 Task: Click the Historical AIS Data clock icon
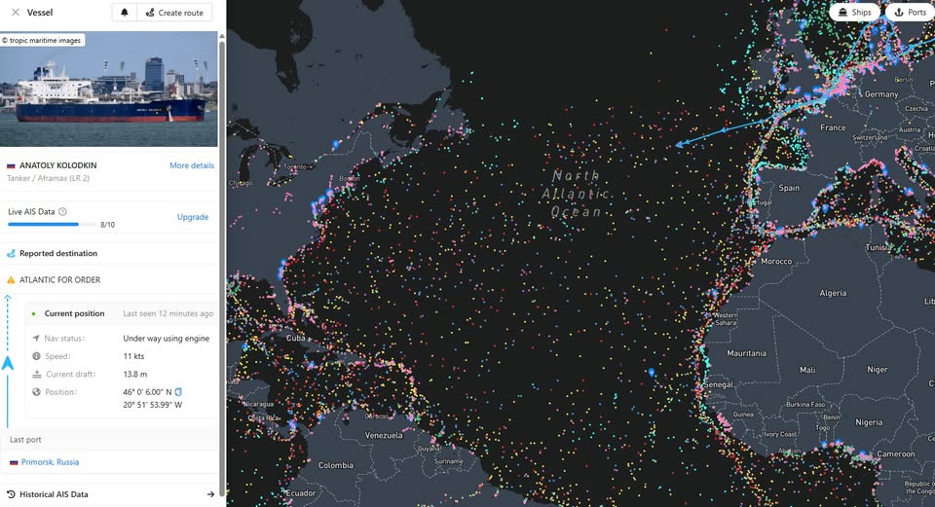11,494
